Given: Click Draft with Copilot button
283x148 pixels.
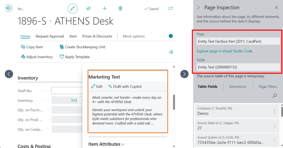Looking at the screenshot, I should (x=125, y=86).
